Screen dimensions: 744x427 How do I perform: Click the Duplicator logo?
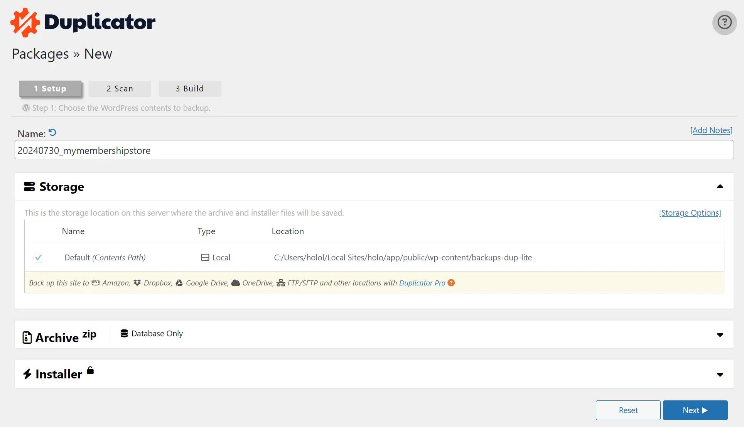click(x=83, y=22)
